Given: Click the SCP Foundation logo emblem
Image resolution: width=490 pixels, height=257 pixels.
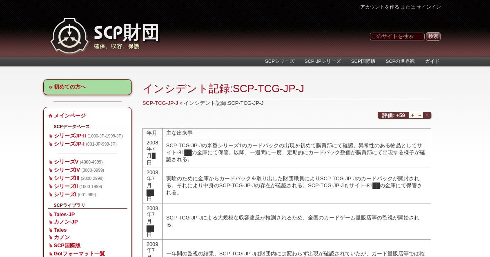Looking at the screenshot, I should pyautogui.click(x=69, y=36).
